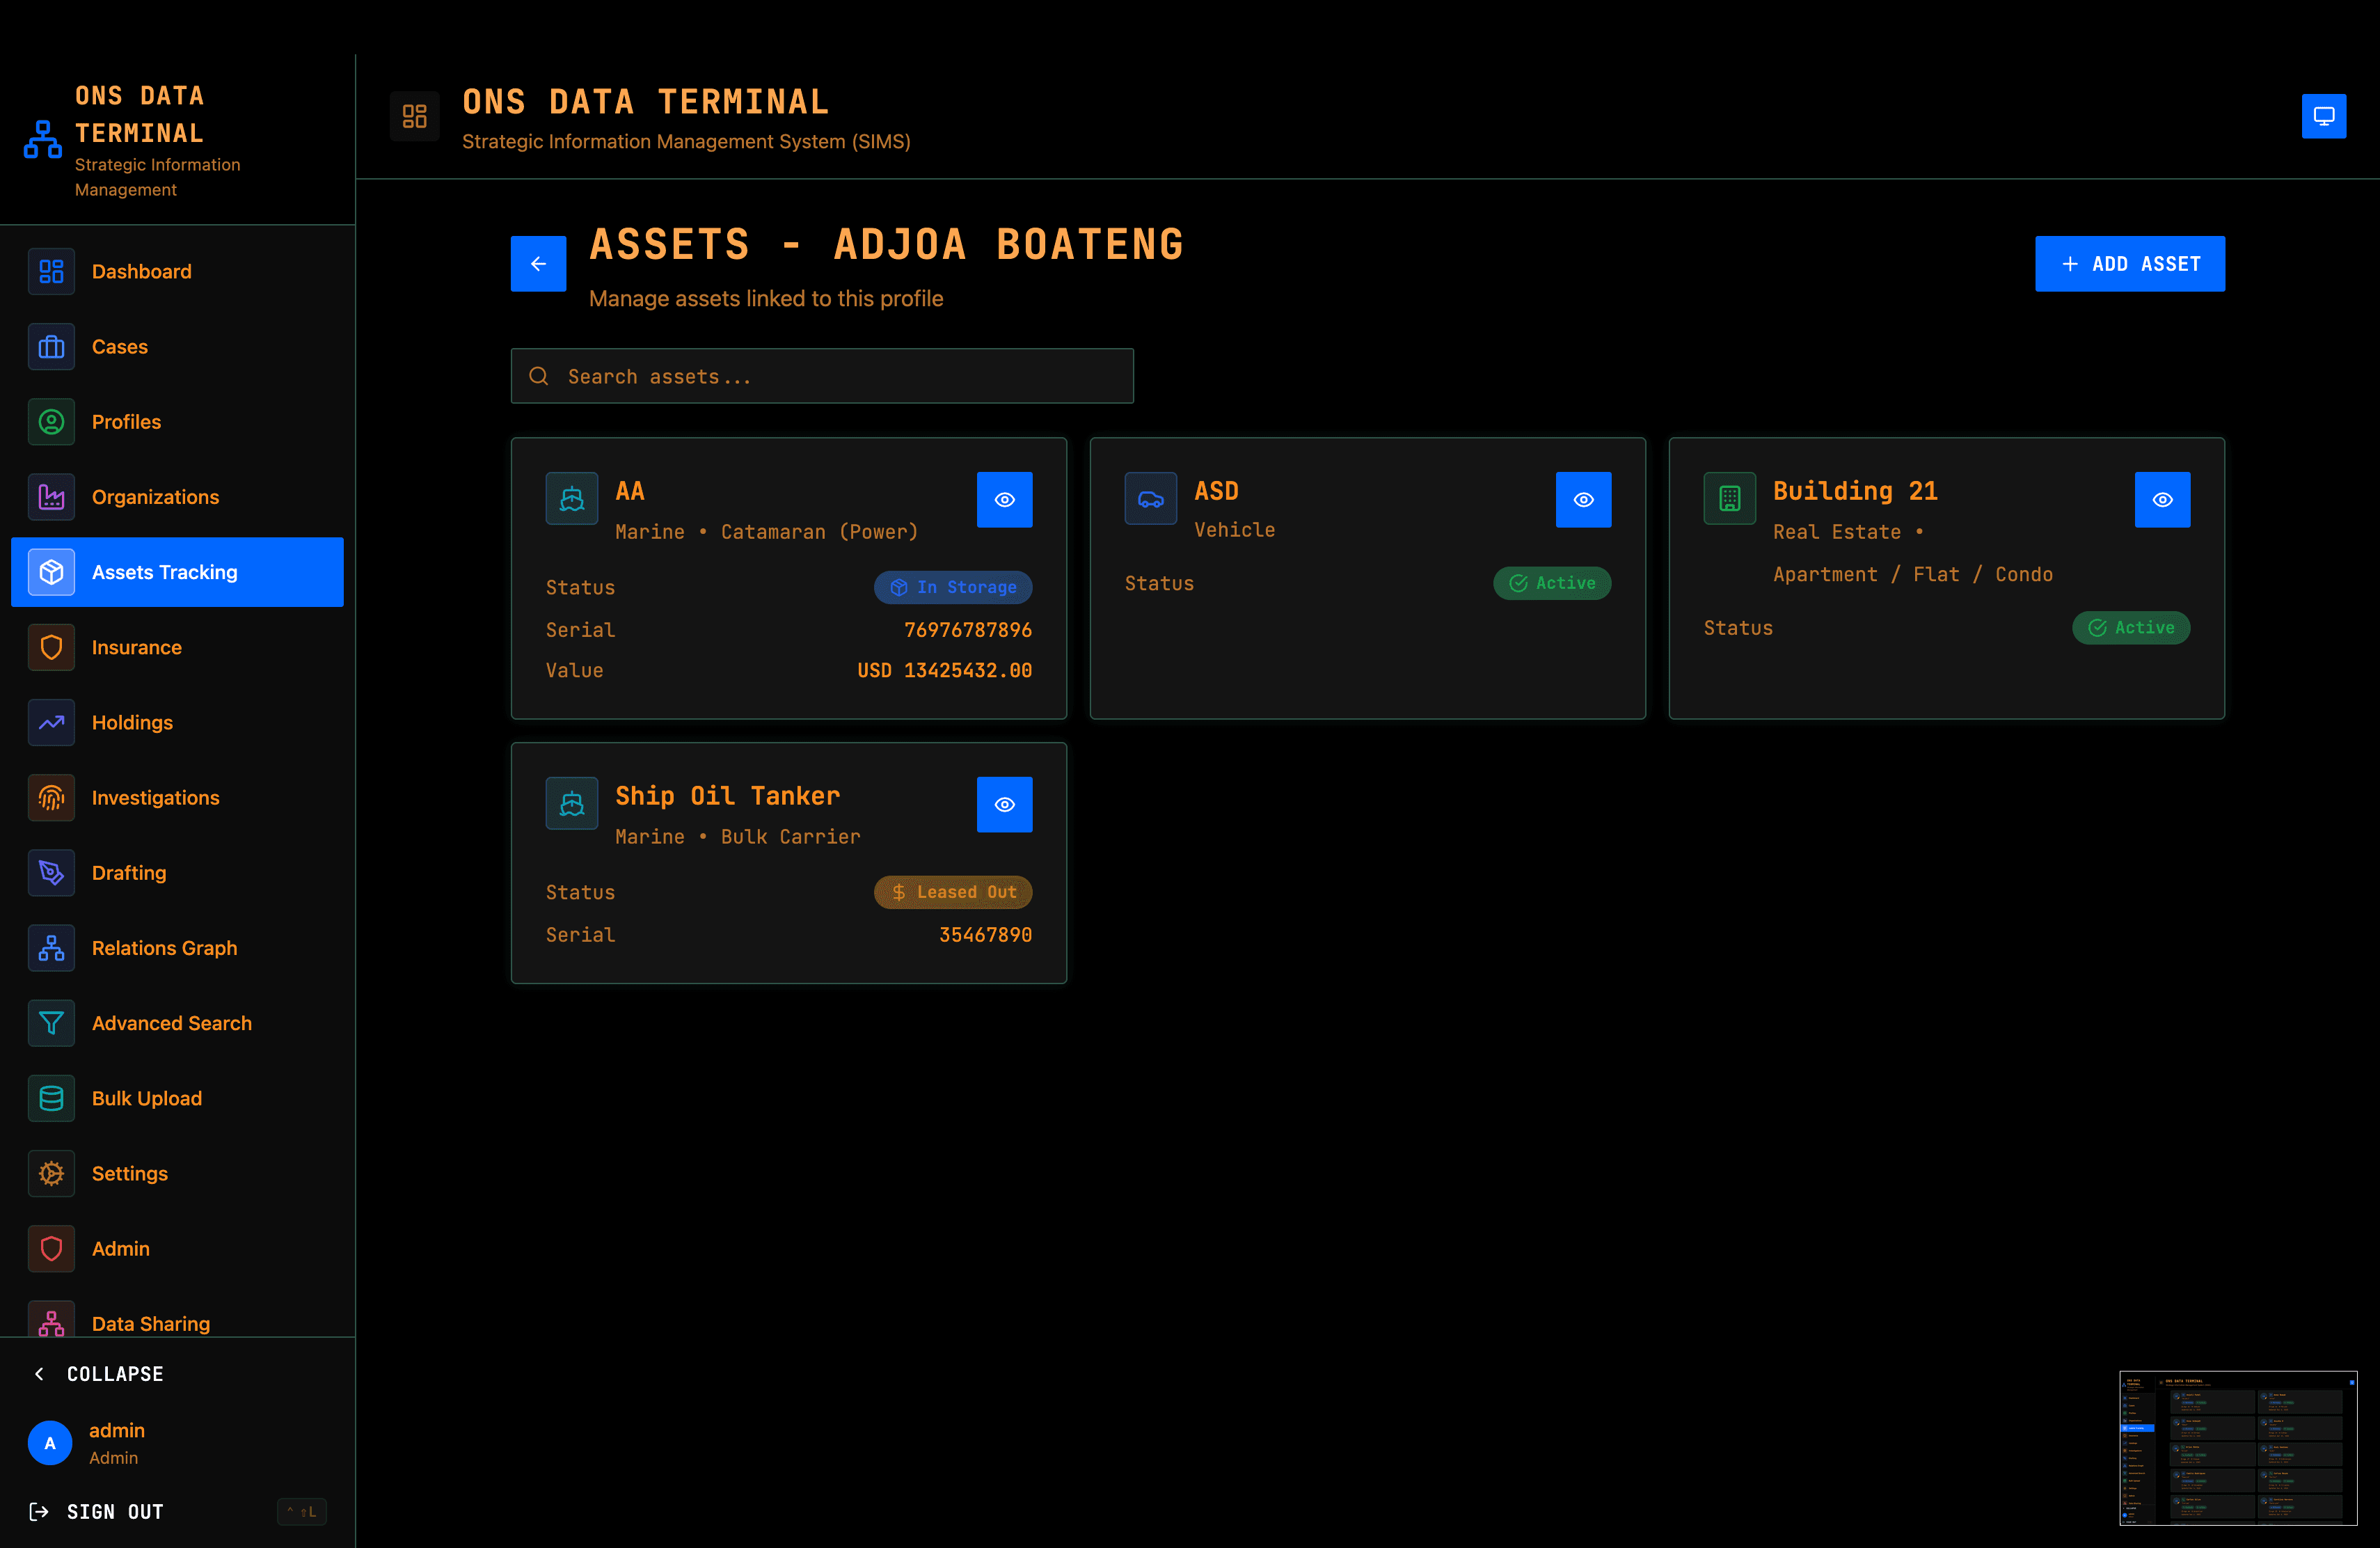The height and width of the screenshot is (1548, 2380).
Task: Open the Relations Graph icon
Action: (x=51, y=948)
